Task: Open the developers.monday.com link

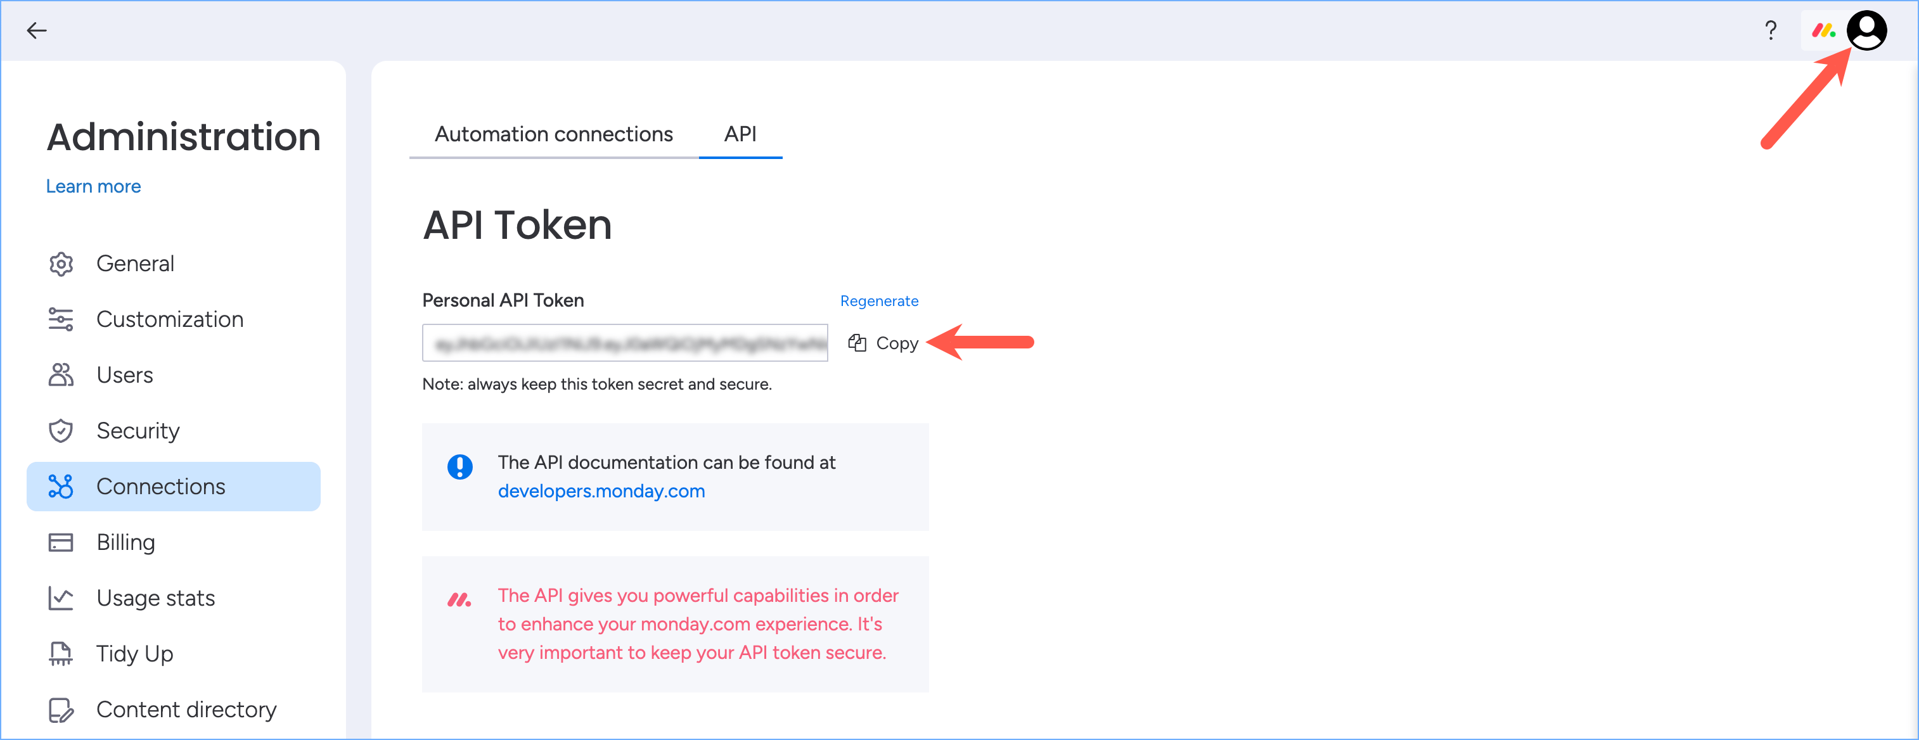Action: click(x=601, y=492)
